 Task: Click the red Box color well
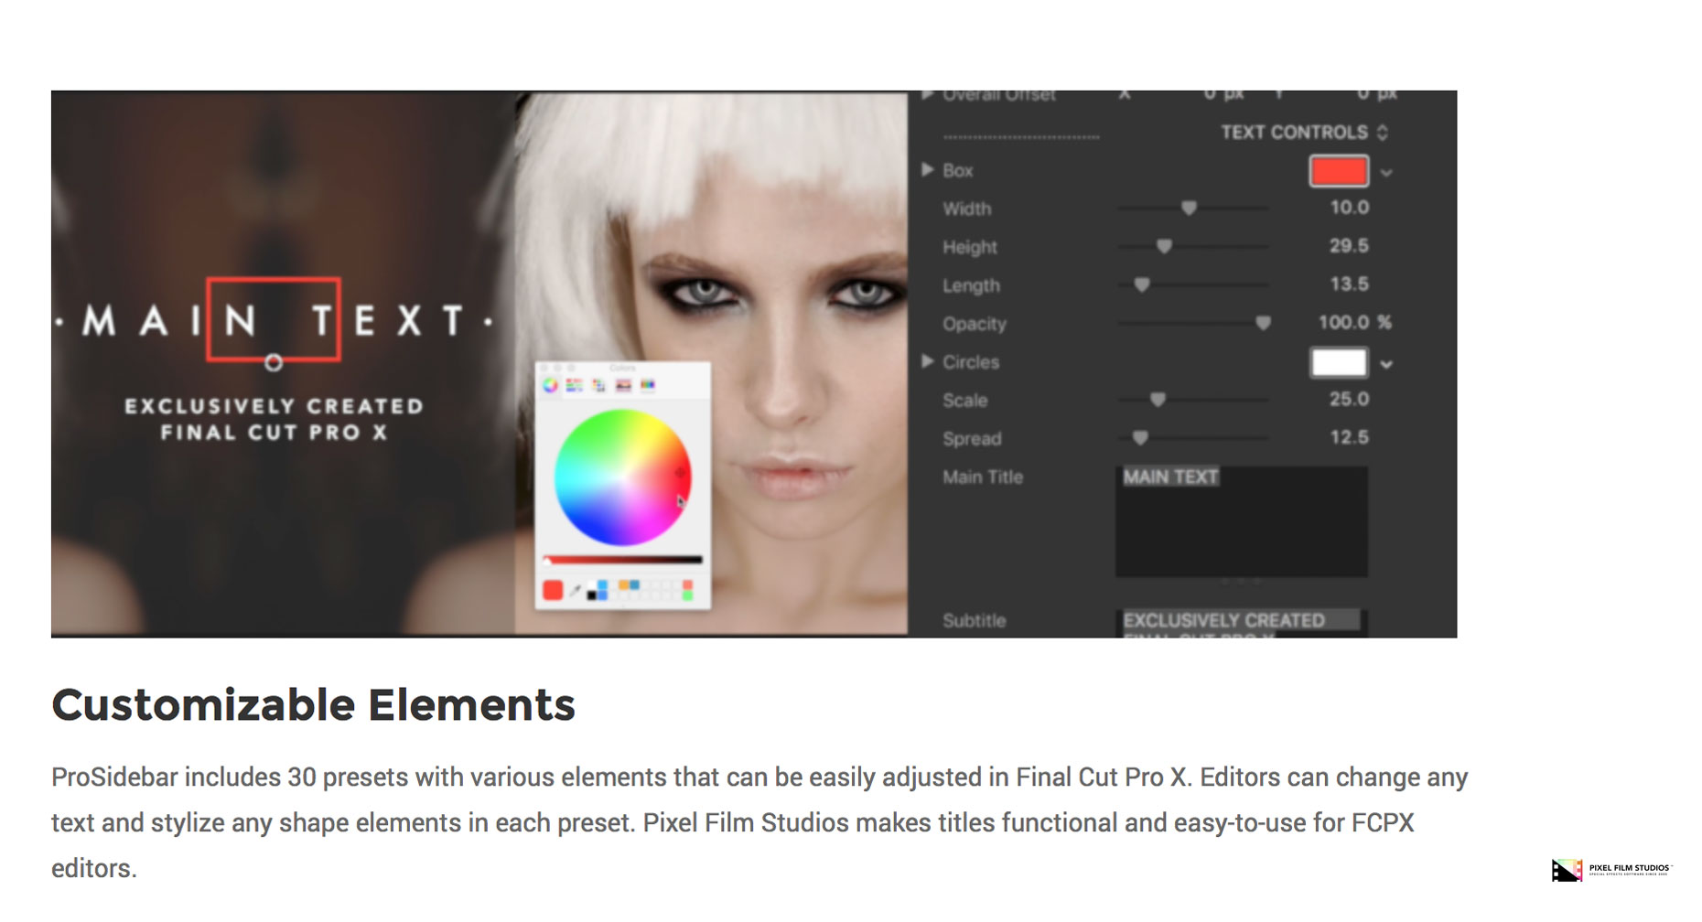tap(1339, 171)
